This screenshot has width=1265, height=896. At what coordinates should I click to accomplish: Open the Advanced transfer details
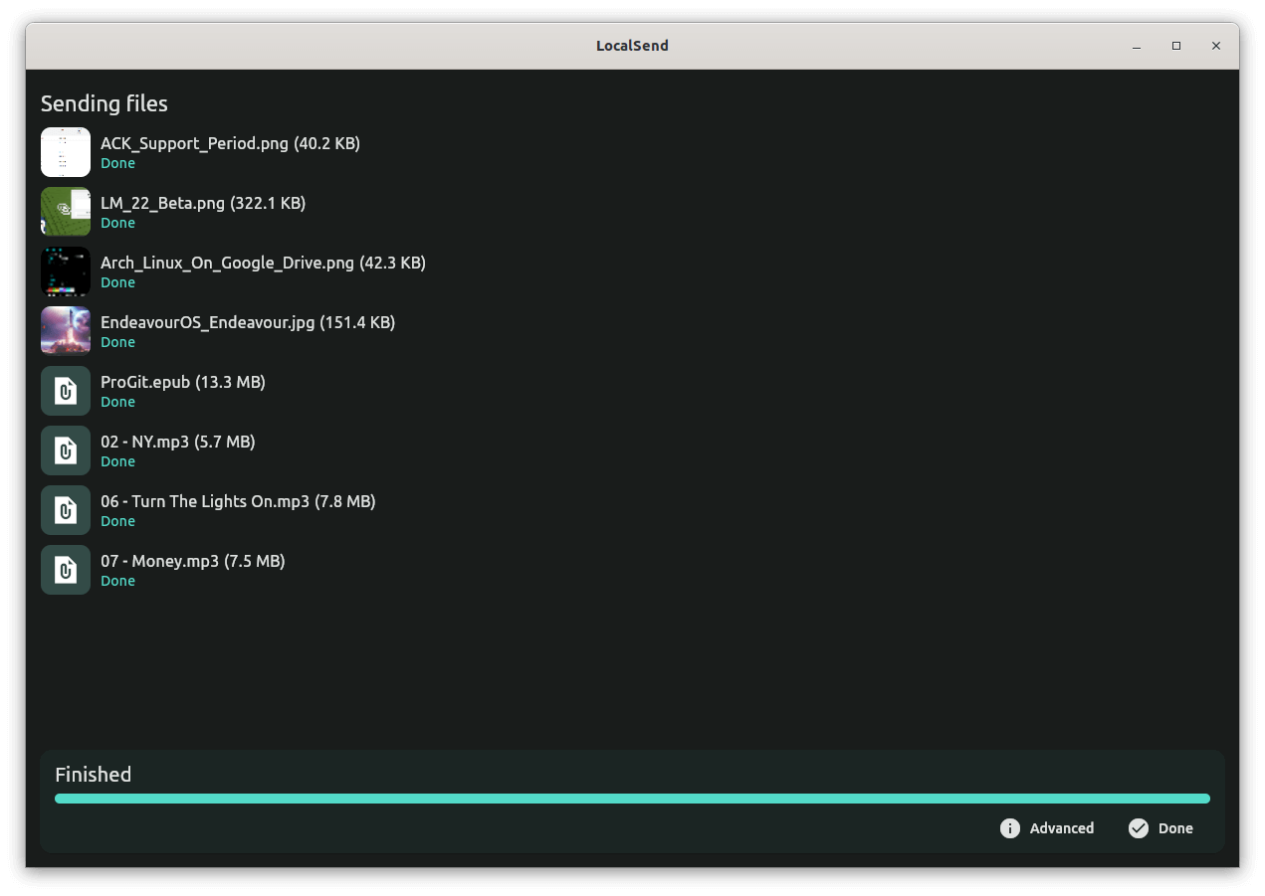(1061, 827)
